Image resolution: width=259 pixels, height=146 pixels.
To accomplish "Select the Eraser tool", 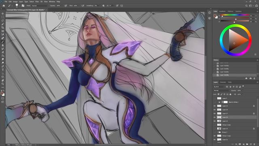I will tap(3, 52).
